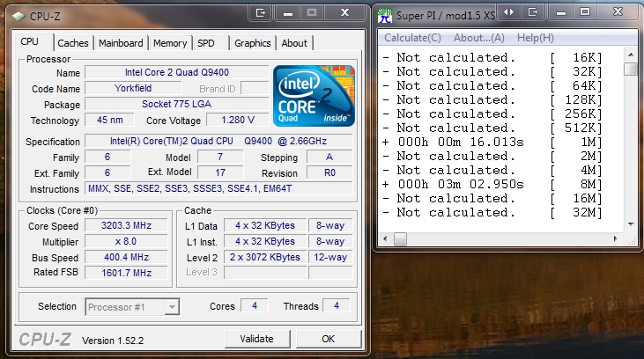Click the 8M result row 000h 03m 02.950s

[492, 185]
